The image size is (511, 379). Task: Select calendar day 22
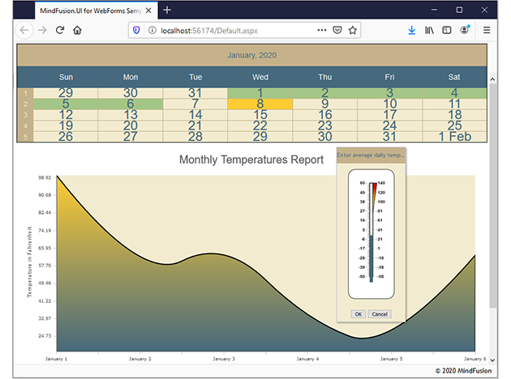pos(260,126)
